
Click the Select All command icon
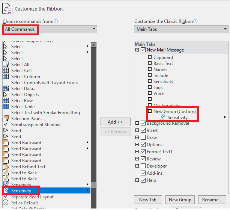click(x=6, y=65)
